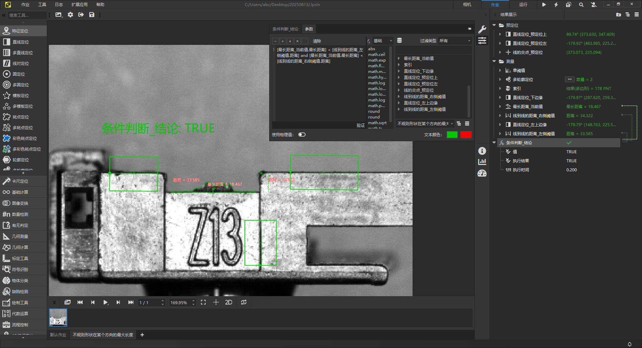Open the 过滤类型 所有 dropdown

pos(454,40)
